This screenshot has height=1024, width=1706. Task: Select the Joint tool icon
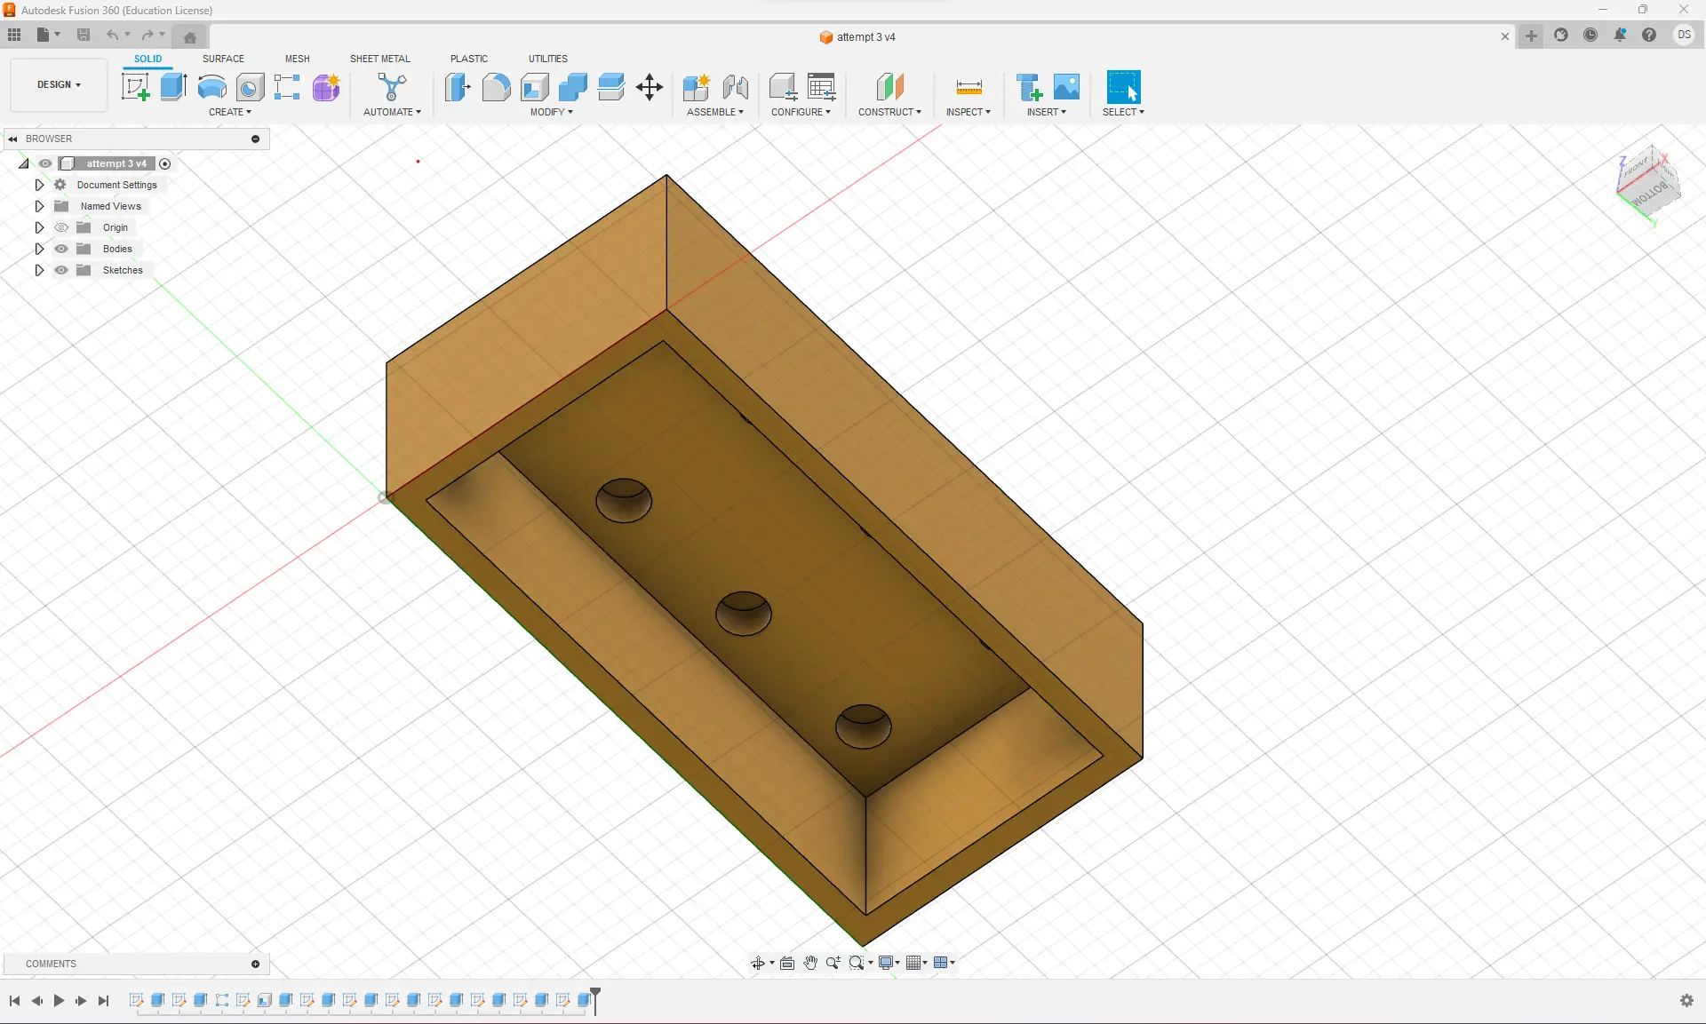point(736,87)
